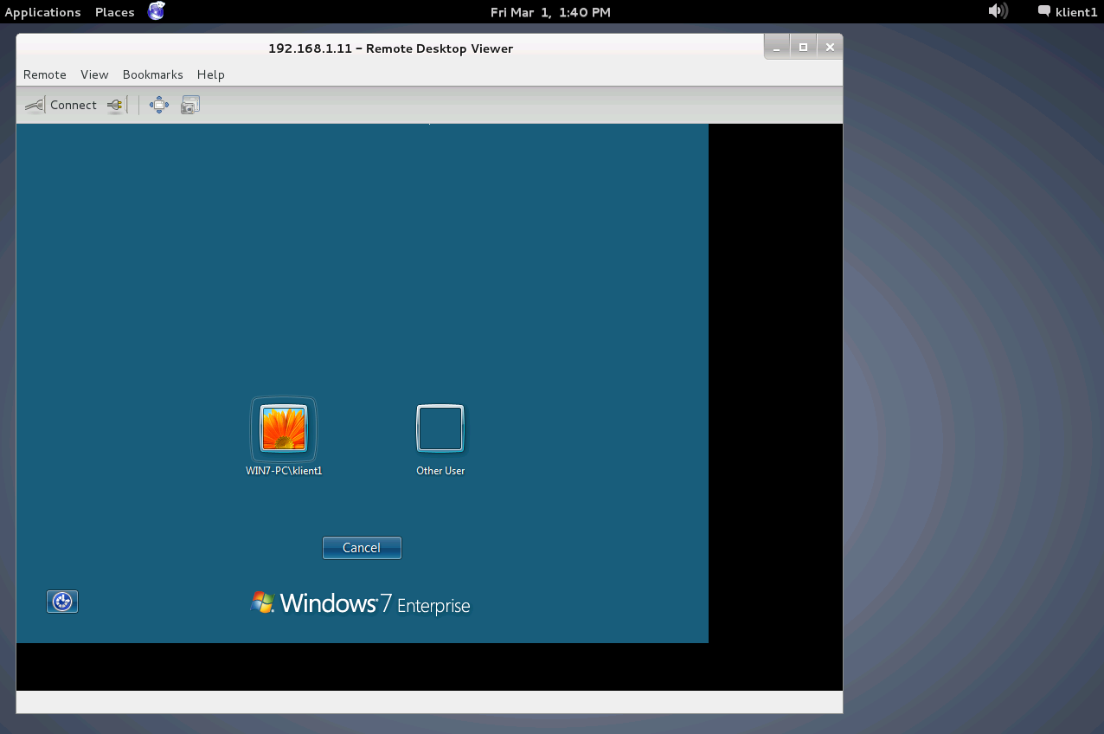Image resolution: width=1104 pixels, height=734 pixels.
Task: Toggle fullscreen mode icon in toolbar
Action: point(158,105)
